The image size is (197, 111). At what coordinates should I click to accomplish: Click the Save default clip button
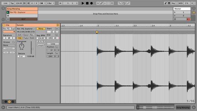click(x=26, y=35)
